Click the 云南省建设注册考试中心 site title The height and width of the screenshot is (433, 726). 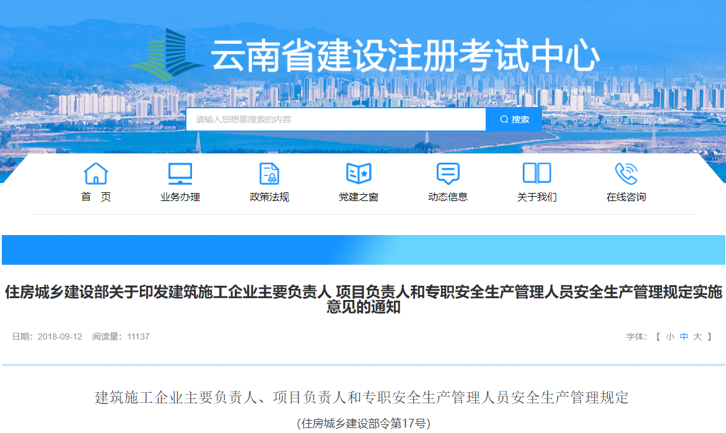[x=405, y=56]
